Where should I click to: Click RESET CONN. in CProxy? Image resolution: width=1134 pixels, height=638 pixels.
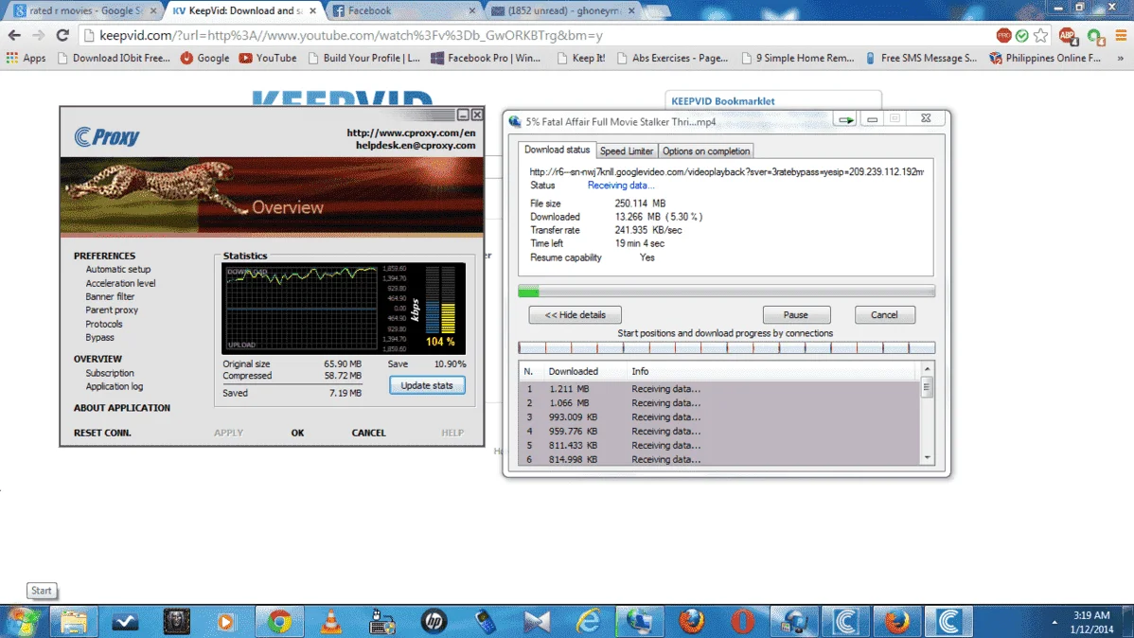click(102, 433)
